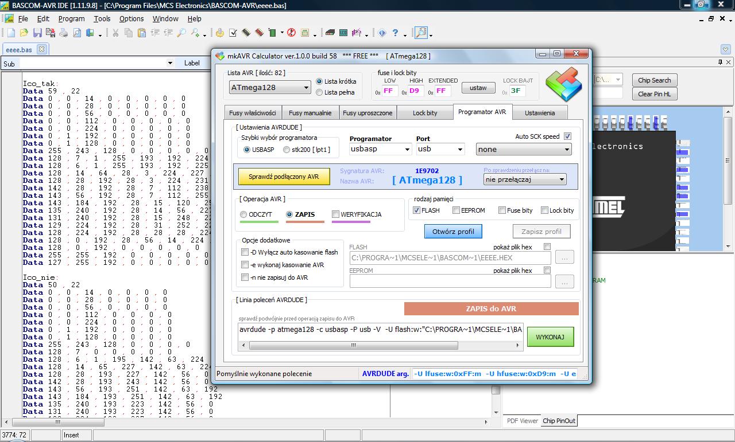This screenshot has height=442, width=735.
Task: Click the WYKONAJ button
Action: tap(550, 337)
